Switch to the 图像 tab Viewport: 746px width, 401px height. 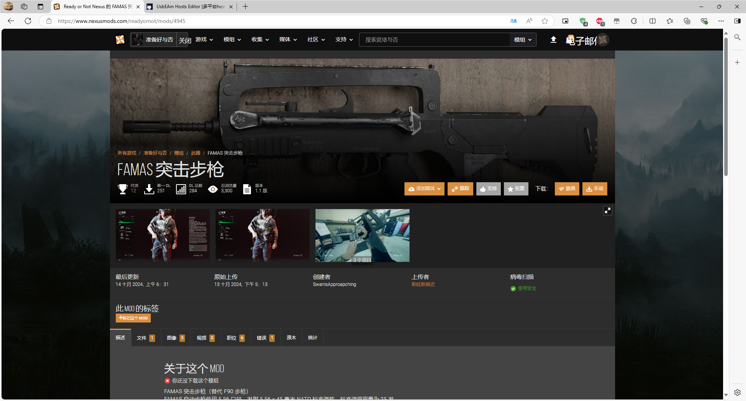[x=176, y=338]
